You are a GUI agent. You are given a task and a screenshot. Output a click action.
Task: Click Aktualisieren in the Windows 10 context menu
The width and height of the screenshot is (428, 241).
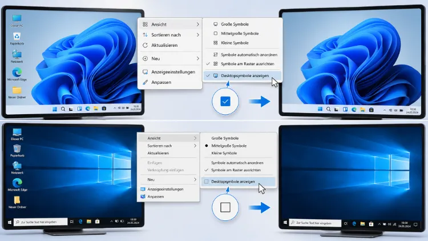[x=168, y=153]
